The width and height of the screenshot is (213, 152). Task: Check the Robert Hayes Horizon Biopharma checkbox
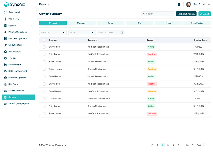(44, 69)
